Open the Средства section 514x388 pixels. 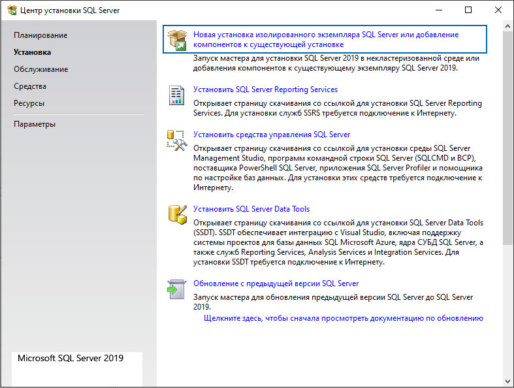[30, 87]
